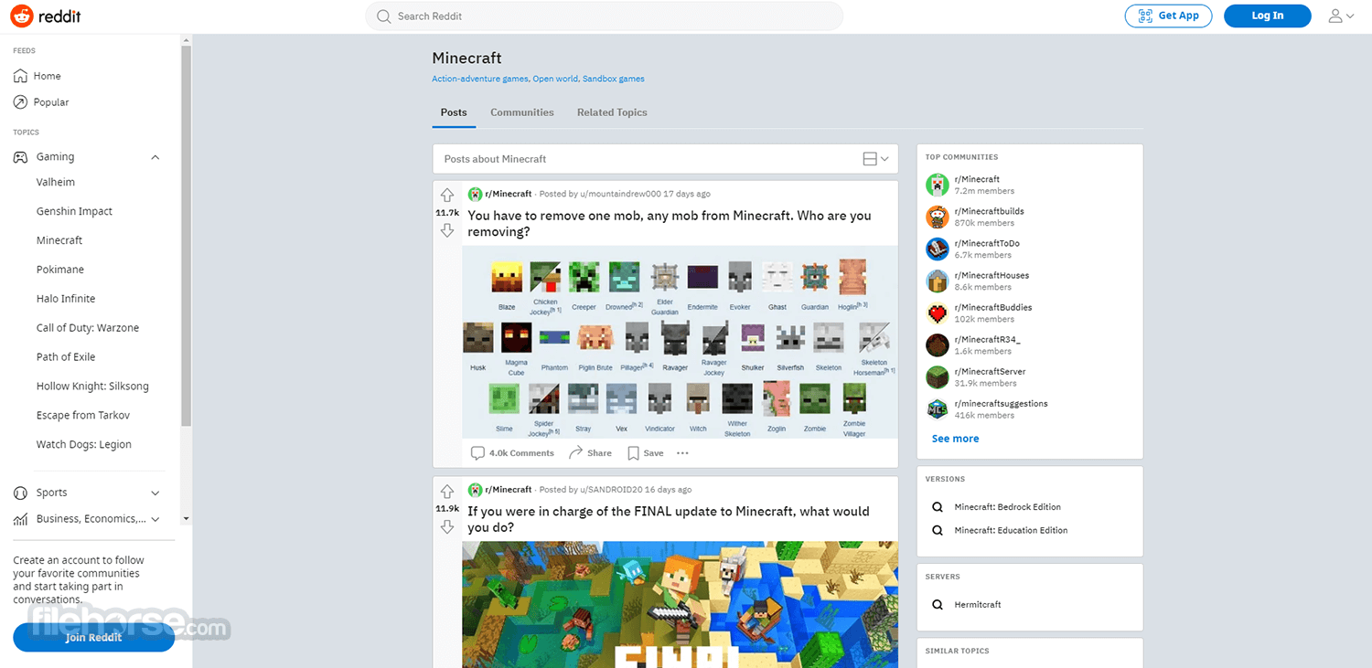Click the r/MinecraftHouses community avatar
Viewport: 1372px width, 668px height.
coord(938,281)
